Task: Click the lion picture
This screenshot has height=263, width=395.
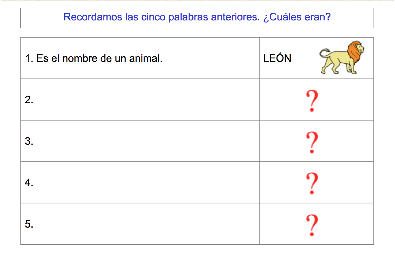Action: coord(341,58)
